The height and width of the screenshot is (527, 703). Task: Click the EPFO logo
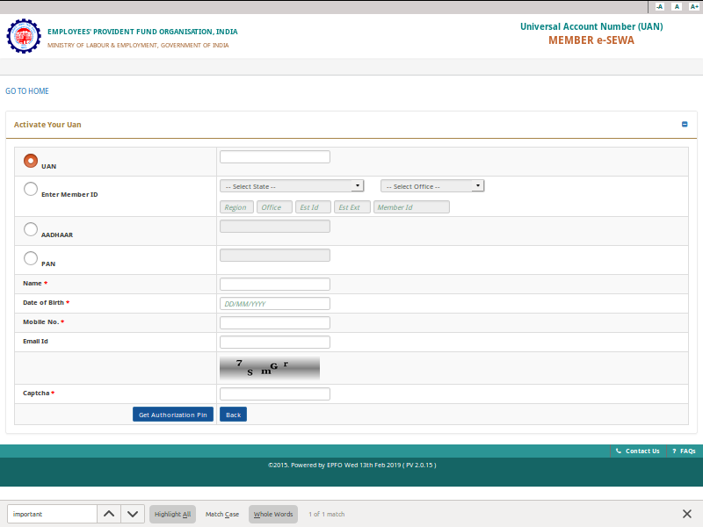click(24, 36)
